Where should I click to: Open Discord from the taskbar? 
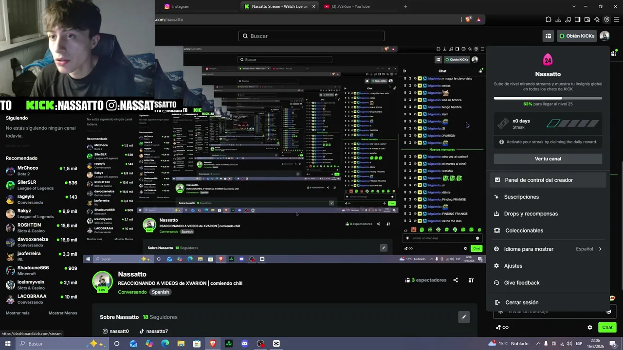[x=245, y=344]
